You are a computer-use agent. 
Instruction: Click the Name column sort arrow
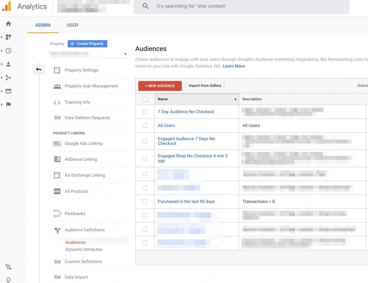tap(235, 99)
